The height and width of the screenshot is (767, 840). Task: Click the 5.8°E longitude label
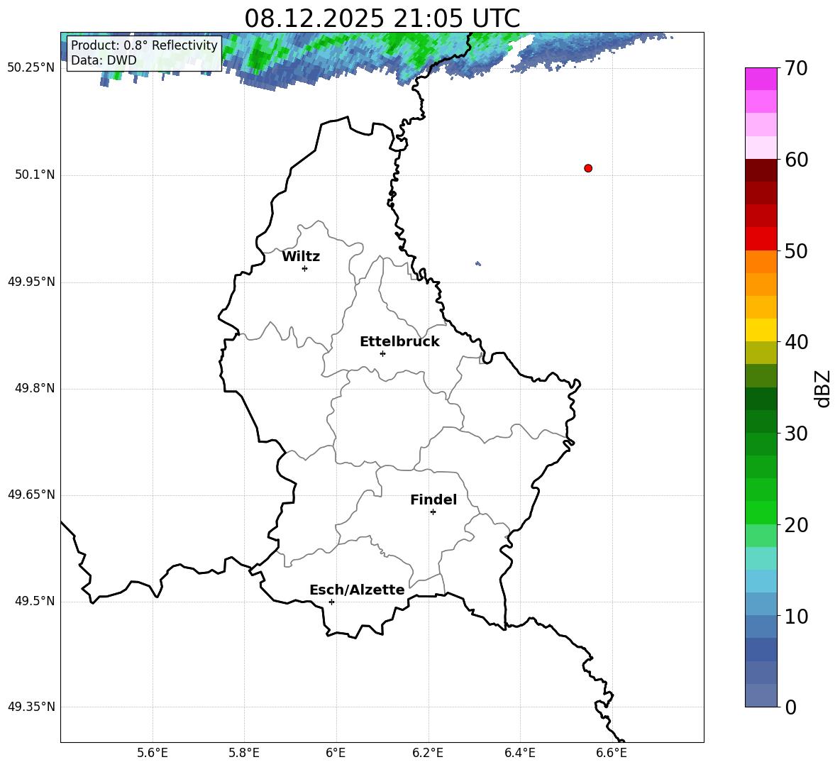244,753
